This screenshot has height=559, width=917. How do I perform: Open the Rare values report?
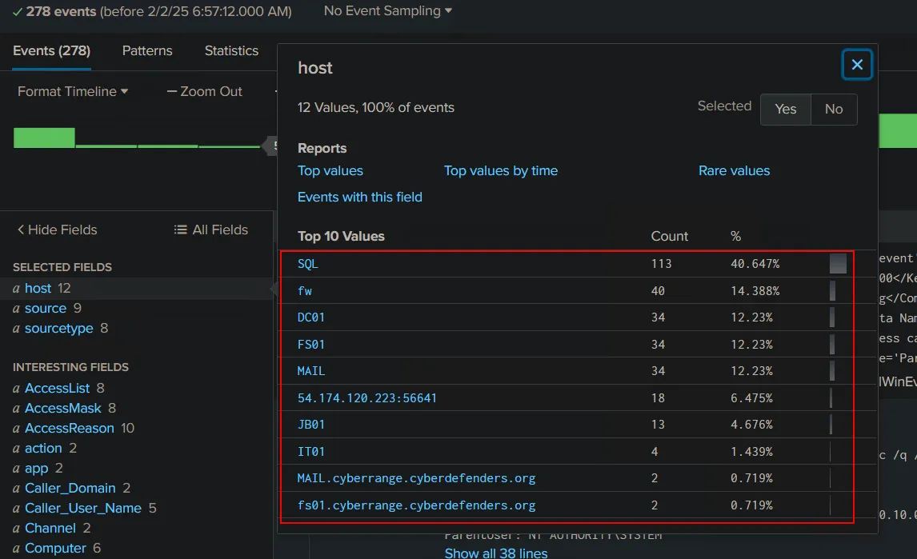(734, 170)
